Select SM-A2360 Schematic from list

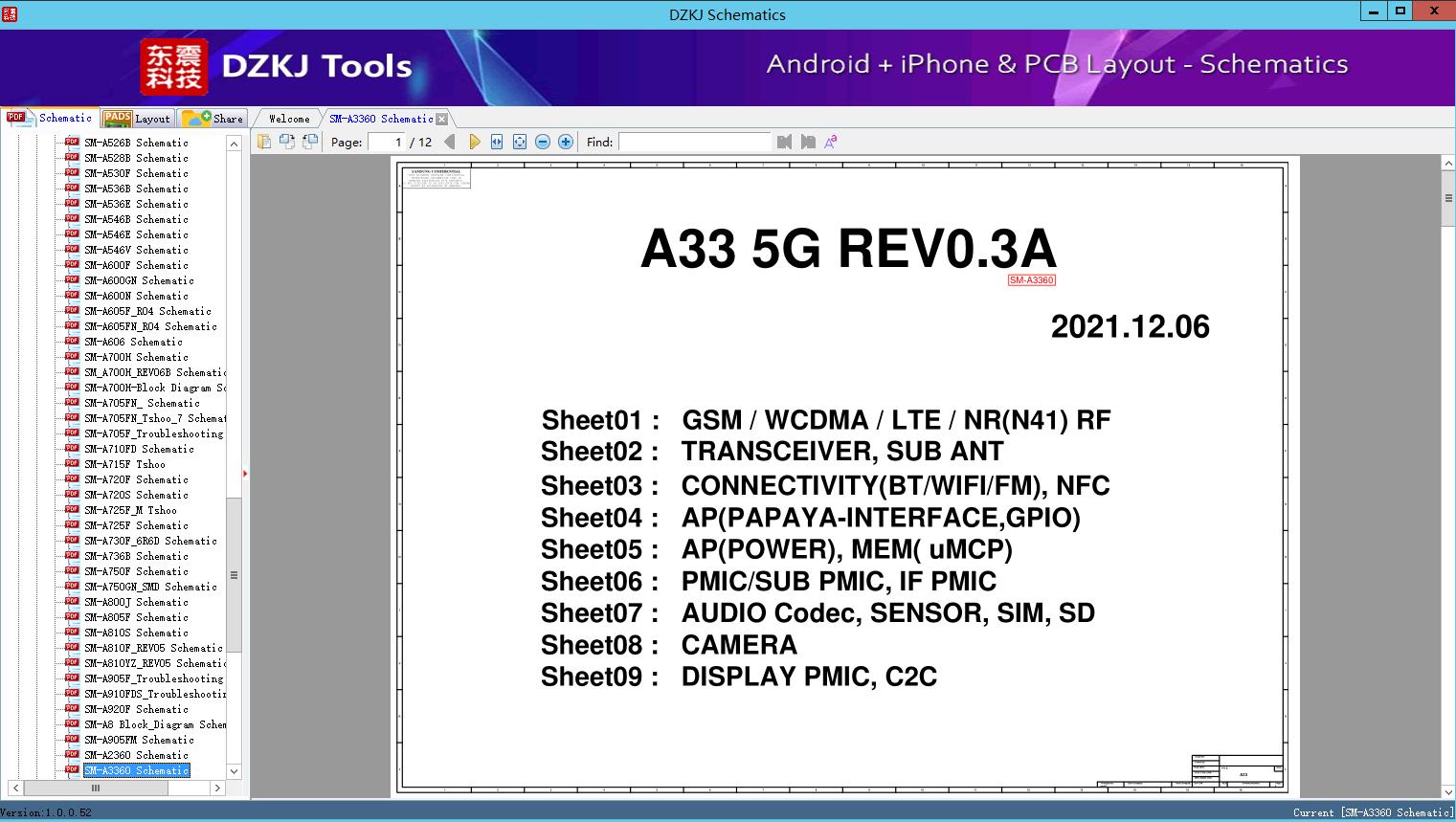[136, 755]
